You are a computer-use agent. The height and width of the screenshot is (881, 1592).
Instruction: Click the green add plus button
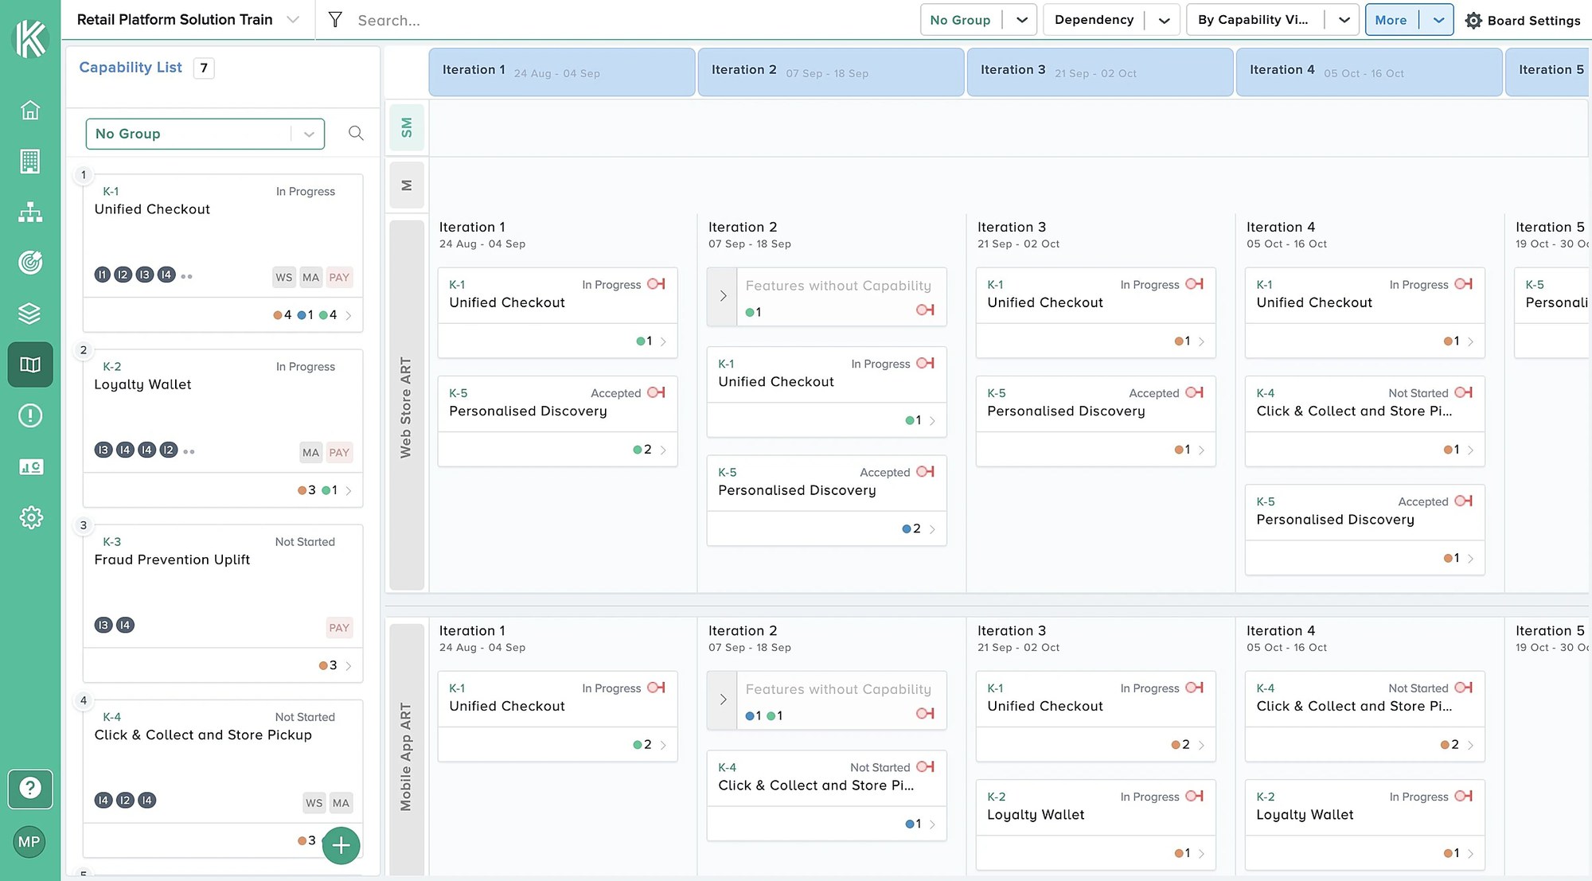pos(341,845)
